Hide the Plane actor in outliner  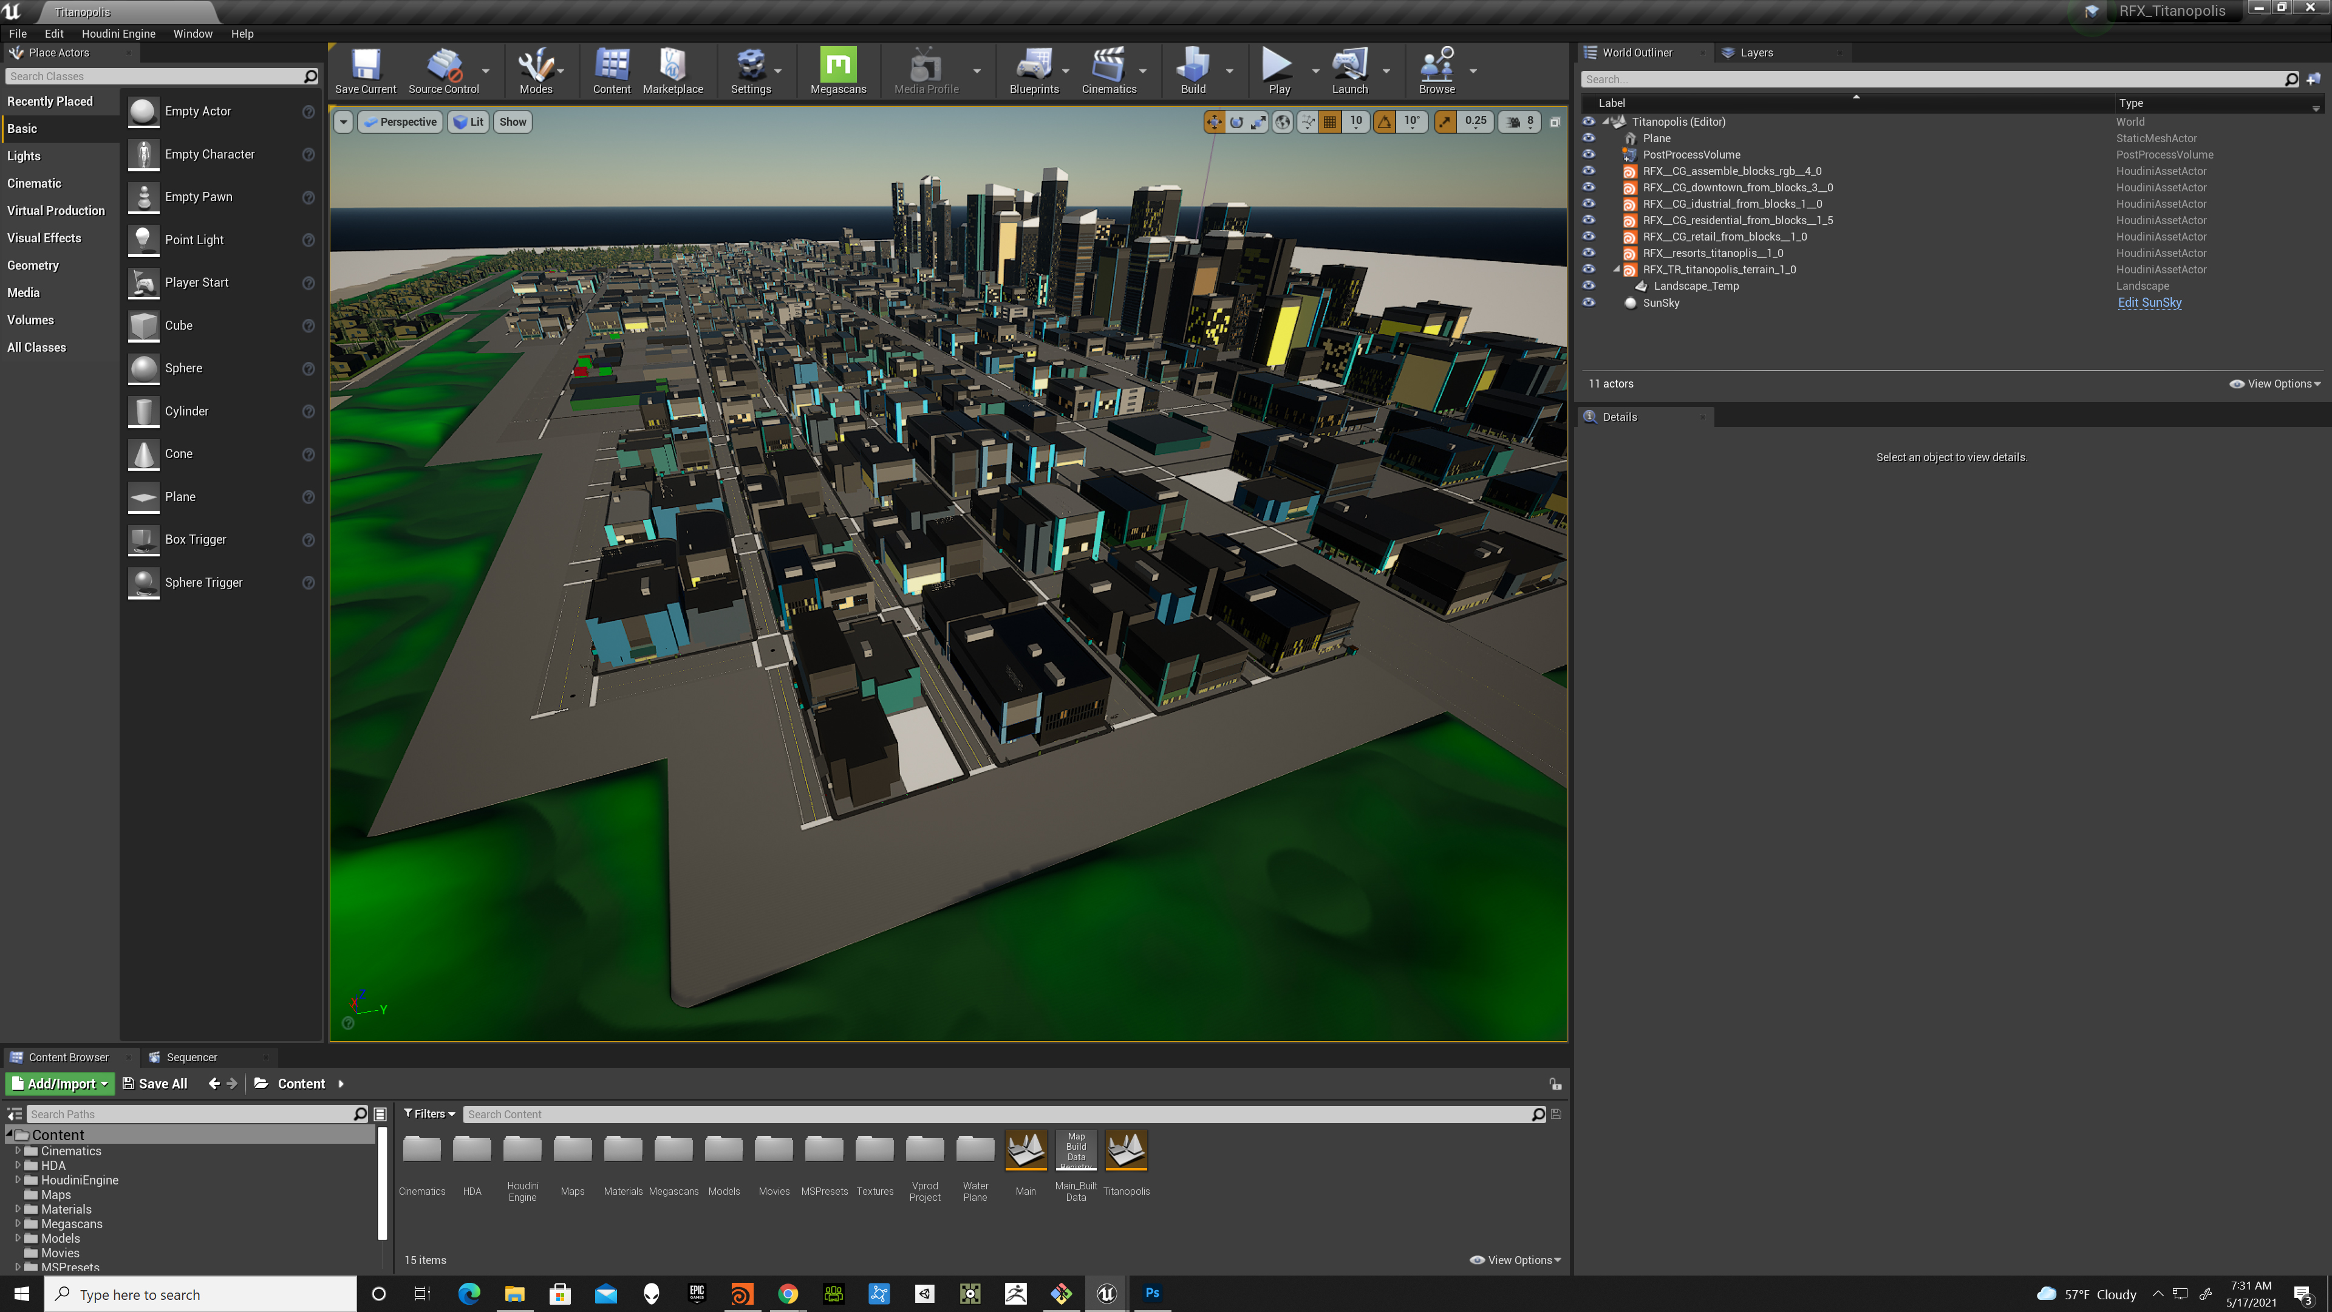[x=1589, y=138]
